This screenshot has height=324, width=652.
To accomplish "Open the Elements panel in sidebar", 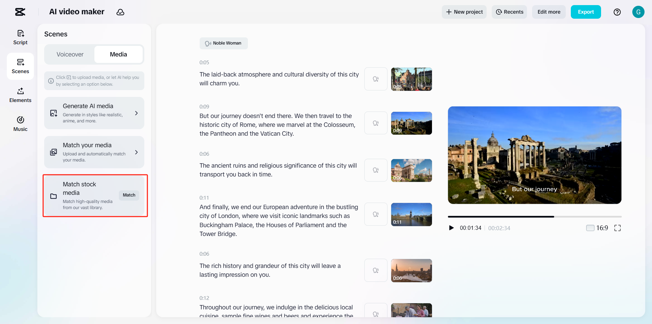I will point(20,95).
